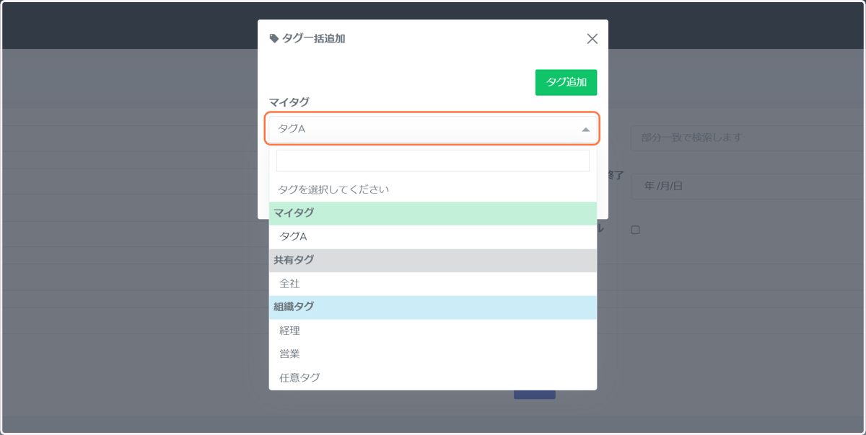The height and width of the screenshot is (435, 866).
Task: Toggle the checkbox in background form
Action: [x=636, y=230]
